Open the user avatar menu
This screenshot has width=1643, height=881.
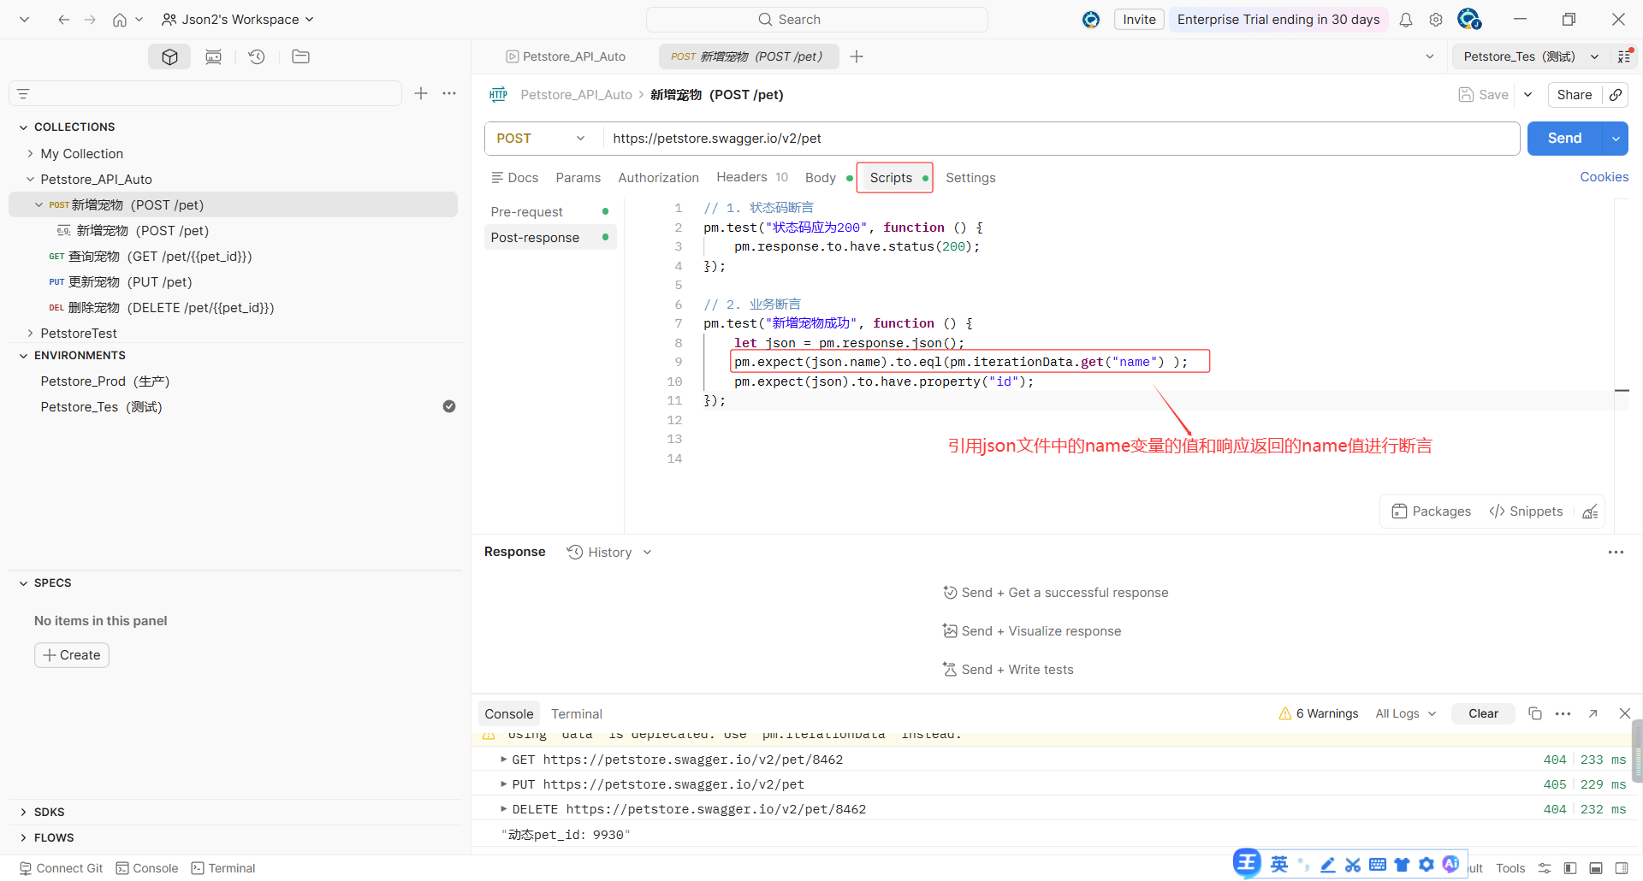[1469, 19]
